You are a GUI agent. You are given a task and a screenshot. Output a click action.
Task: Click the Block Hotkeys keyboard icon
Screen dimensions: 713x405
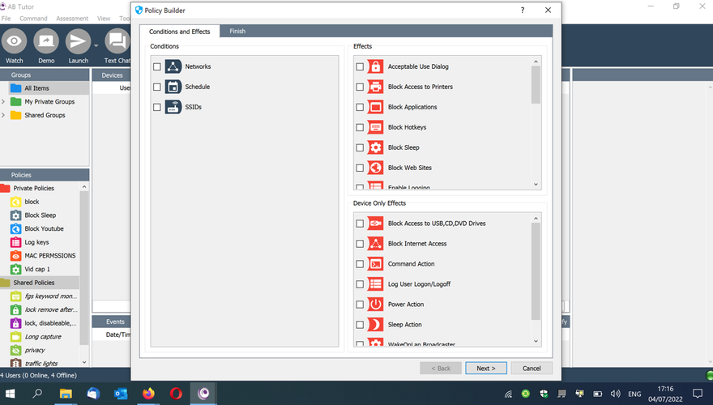tap(376, 127)
